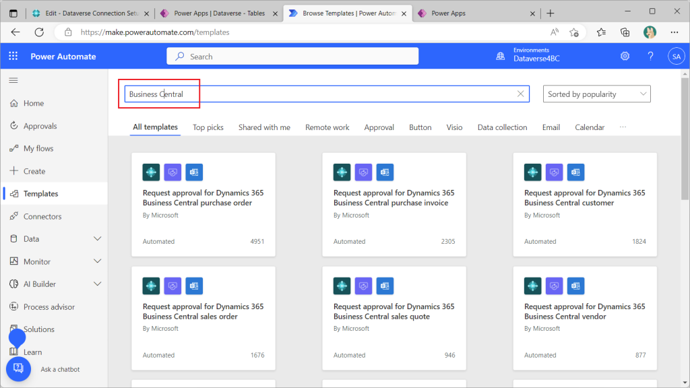Screen dimensions: 690x388
Task: Switch to the Shared with me tab
Action: pos(264,127)
